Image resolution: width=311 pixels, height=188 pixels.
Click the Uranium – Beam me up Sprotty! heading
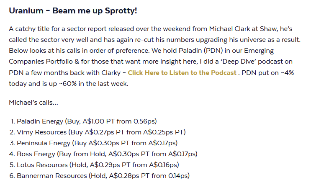[73, 10]
